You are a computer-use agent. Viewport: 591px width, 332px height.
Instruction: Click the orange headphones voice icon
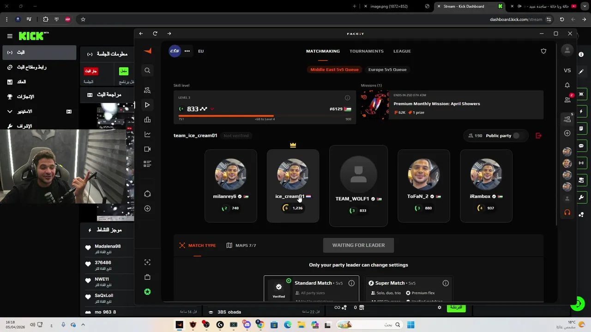pos(567,213)
